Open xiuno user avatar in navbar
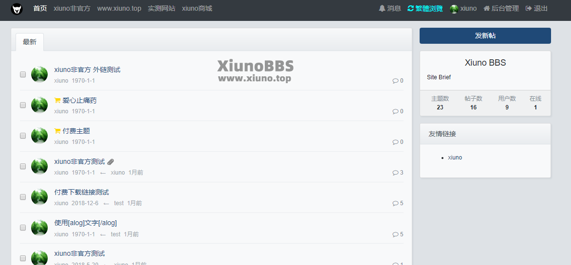Viewport: 571px width, 265px height. (454, 9)
